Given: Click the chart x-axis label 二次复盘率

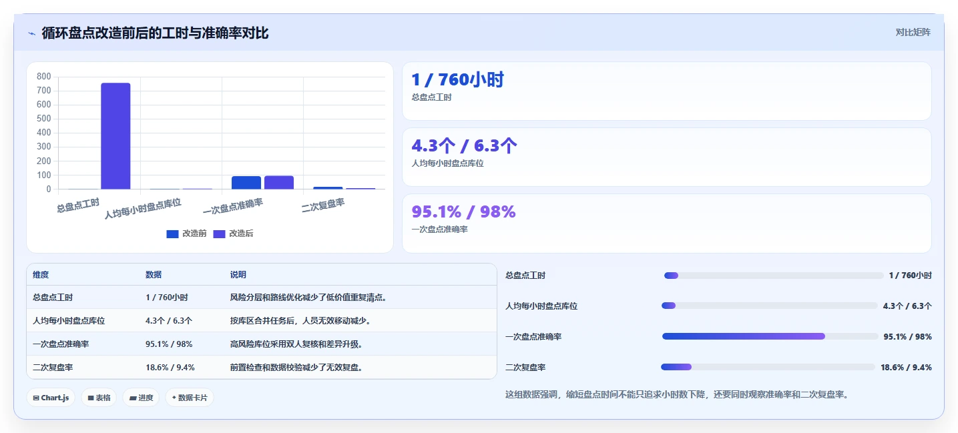Looking at the screenshot, I should pyautogui.click(x=323, y=205).
